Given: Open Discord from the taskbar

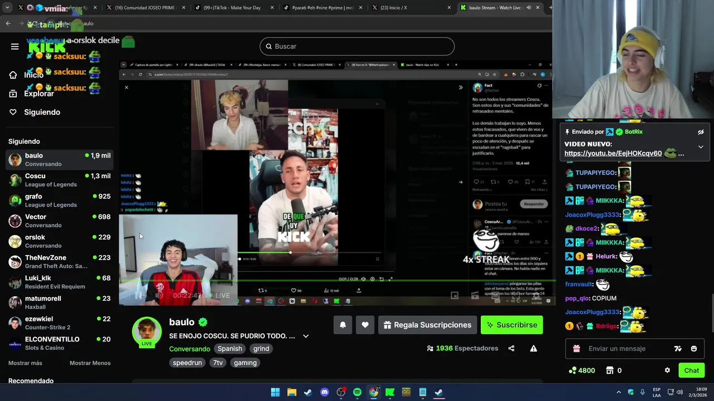Looking at the screenshot, I should point(325,392).
